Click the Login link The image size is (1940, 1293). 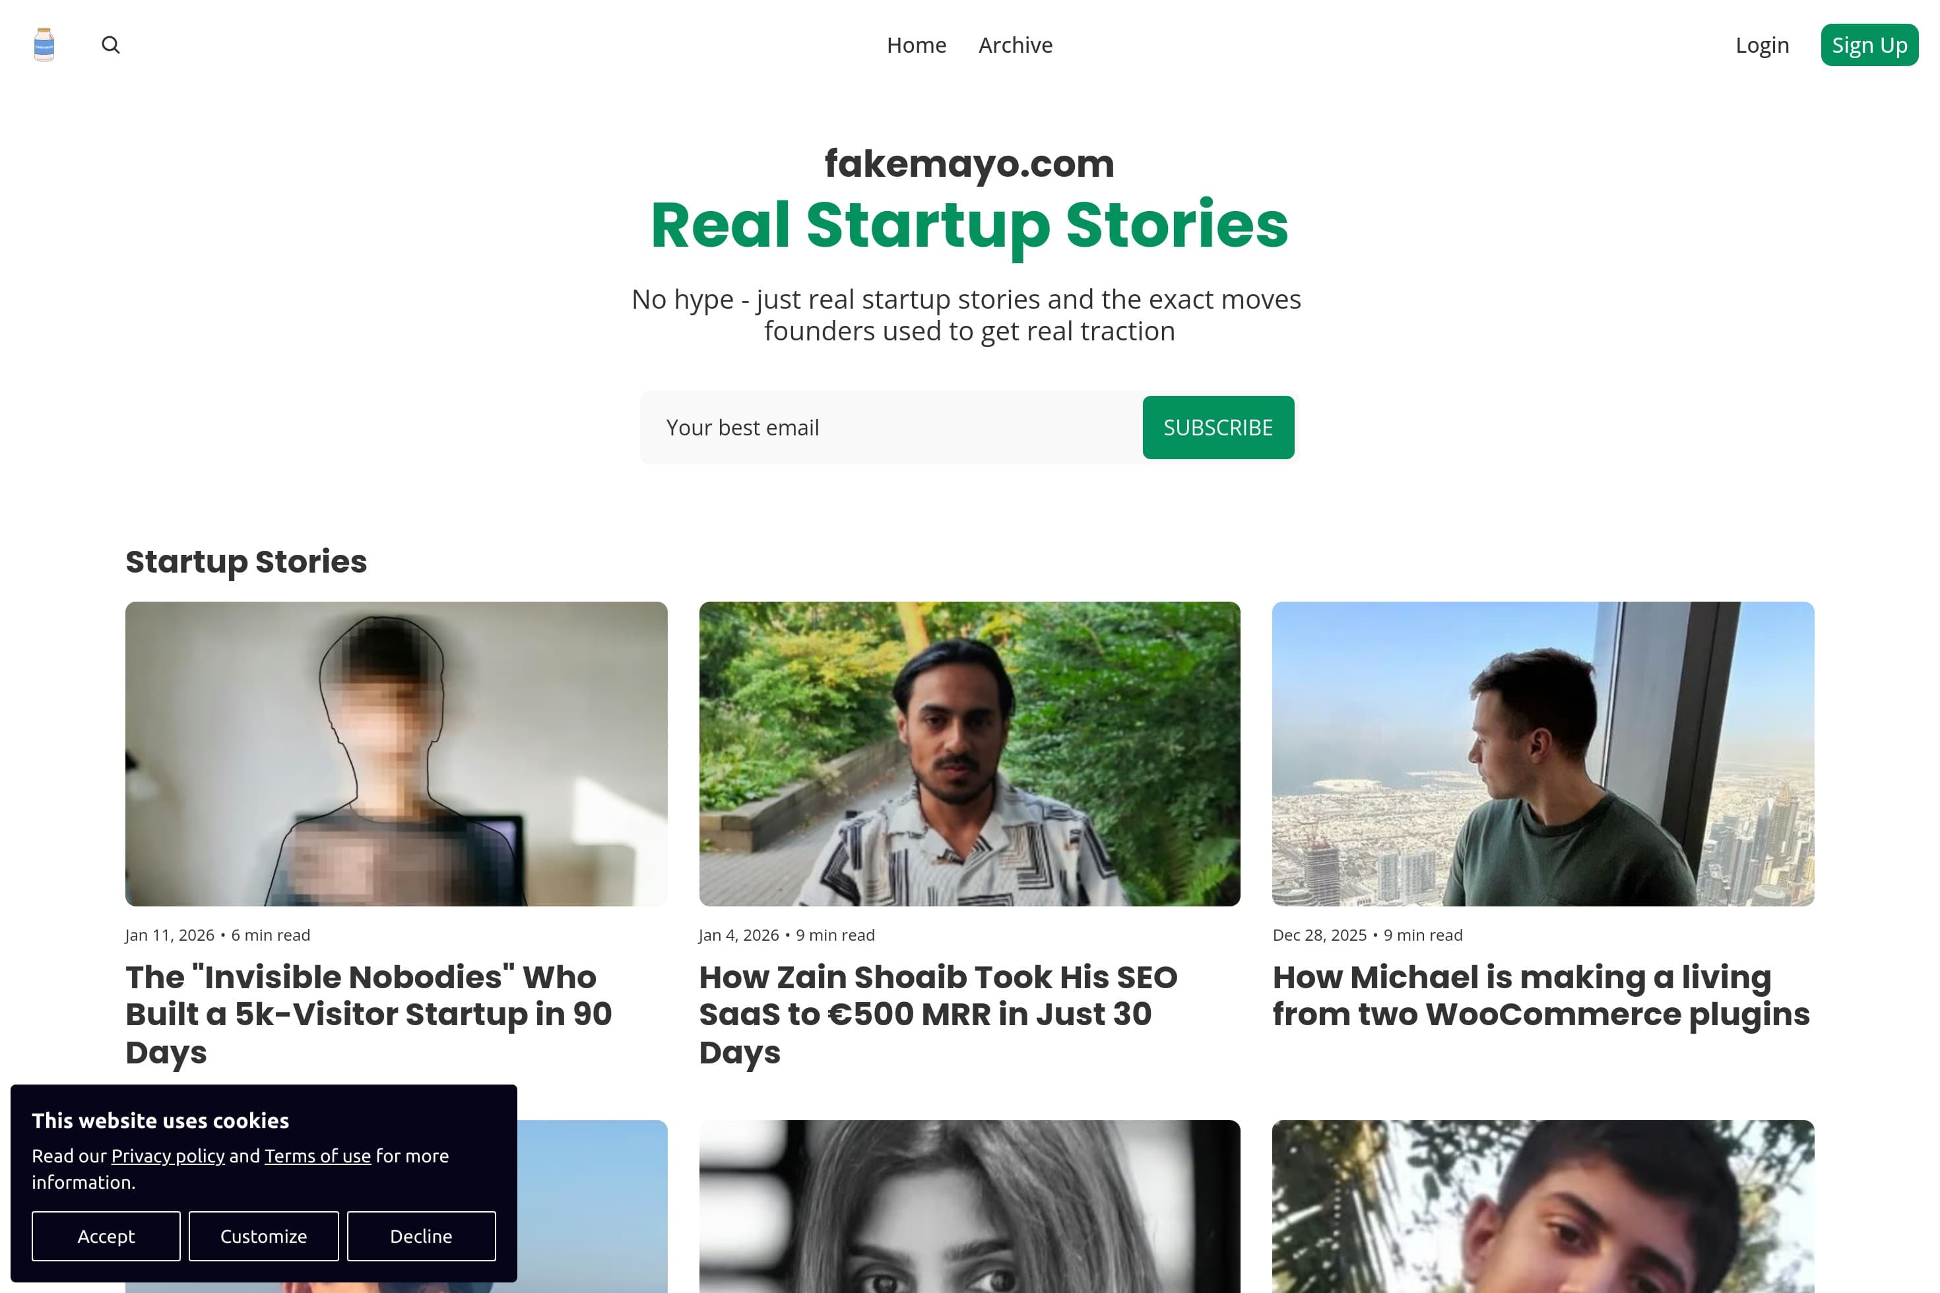coord(1762,45)
